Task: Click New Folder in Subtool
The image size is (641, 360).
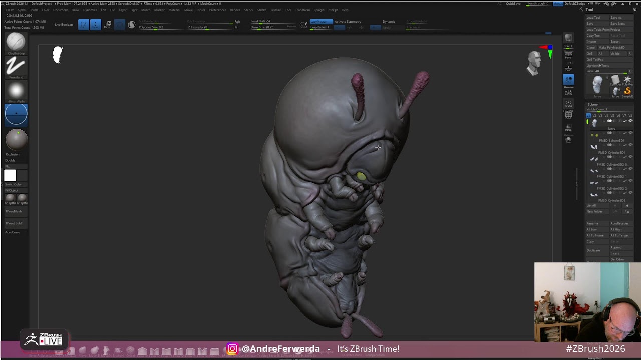Action: [x=597, y=212]
